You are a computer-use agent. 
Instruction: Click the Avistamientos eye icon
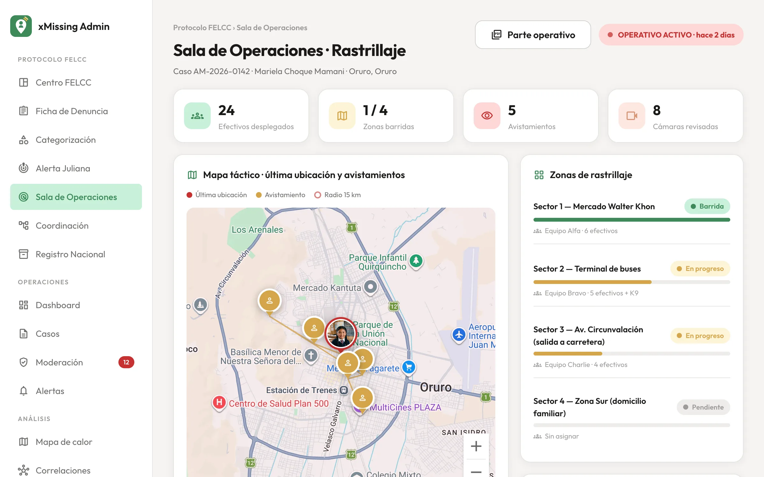pos(487,116)
